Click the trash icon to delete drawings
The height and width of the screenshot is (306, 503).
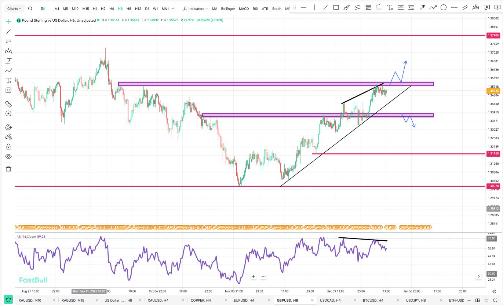(x=8, y=169)
